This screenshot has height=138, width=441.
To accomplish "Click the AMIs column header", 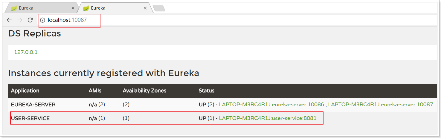I will (95, 91).
